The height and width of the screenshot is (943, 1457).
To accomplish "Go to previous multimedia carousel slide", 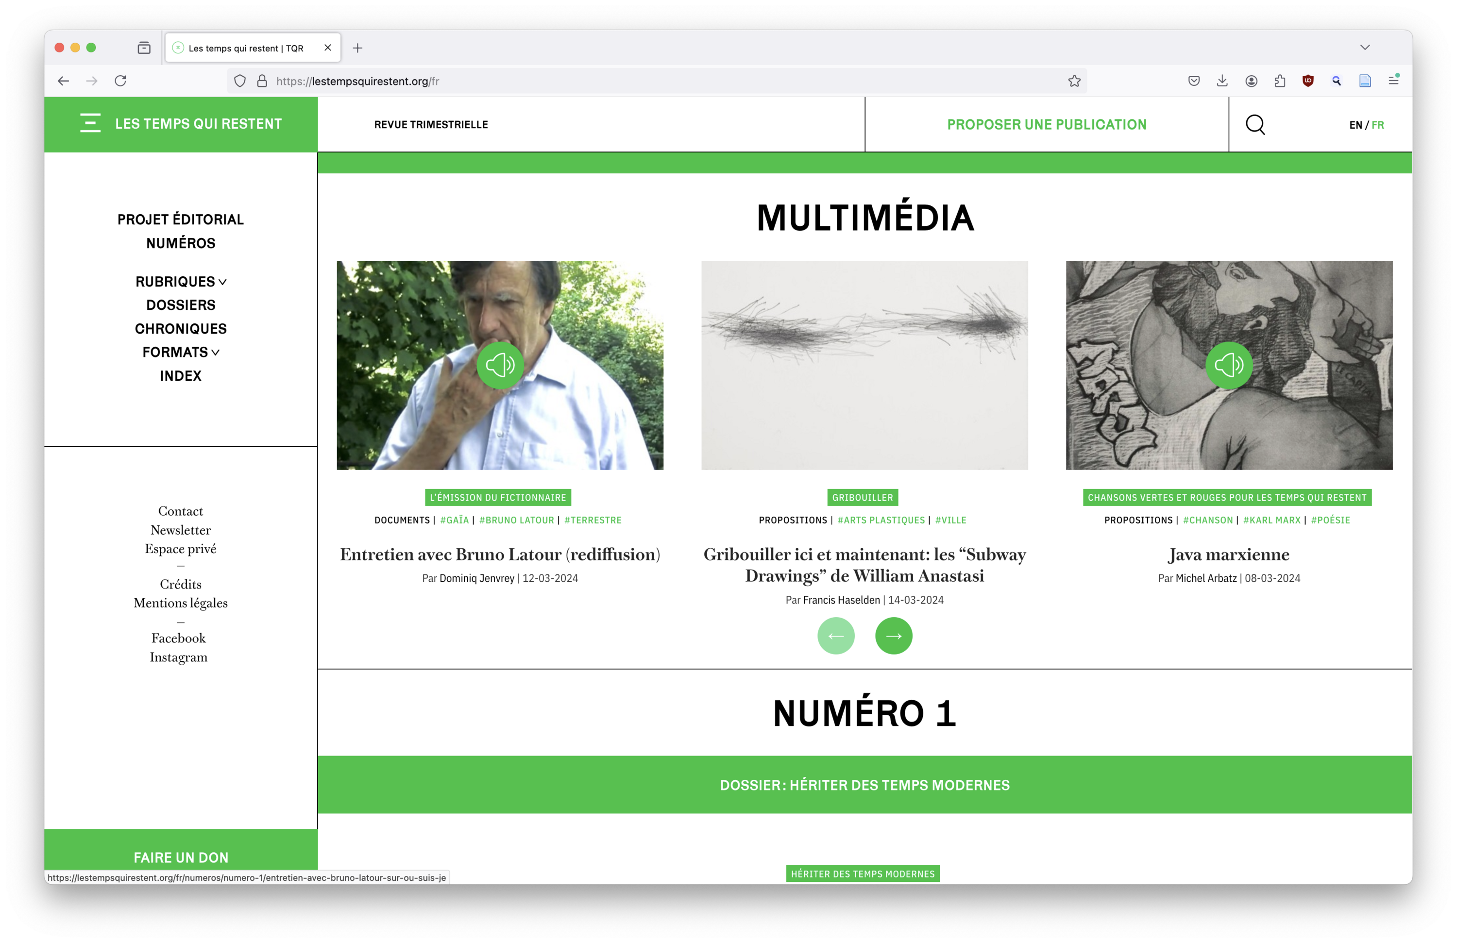I will 836,636.
